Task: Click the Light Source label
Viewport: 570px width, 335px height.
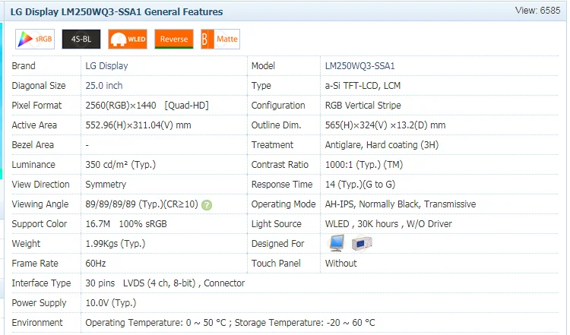Action: [x=276, y=223]
